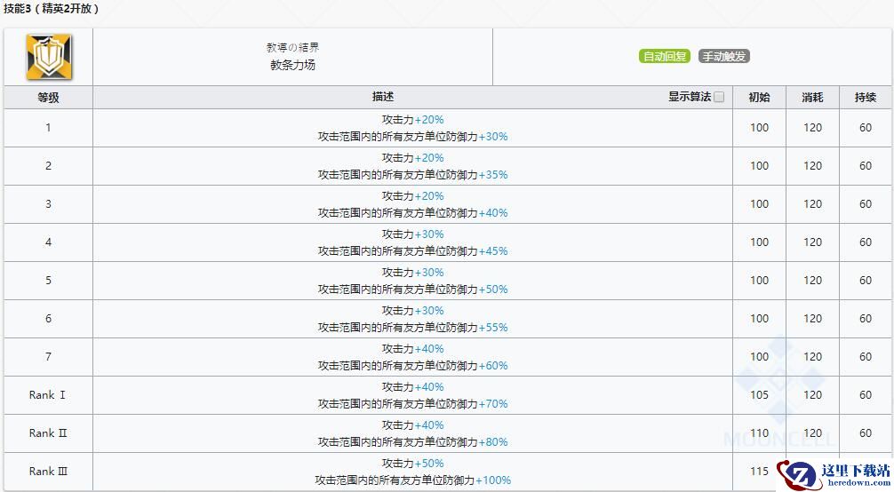Select the Rank Ⅲ level row

click(x=48, y=472)
